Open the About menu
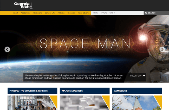 (16, 13)
